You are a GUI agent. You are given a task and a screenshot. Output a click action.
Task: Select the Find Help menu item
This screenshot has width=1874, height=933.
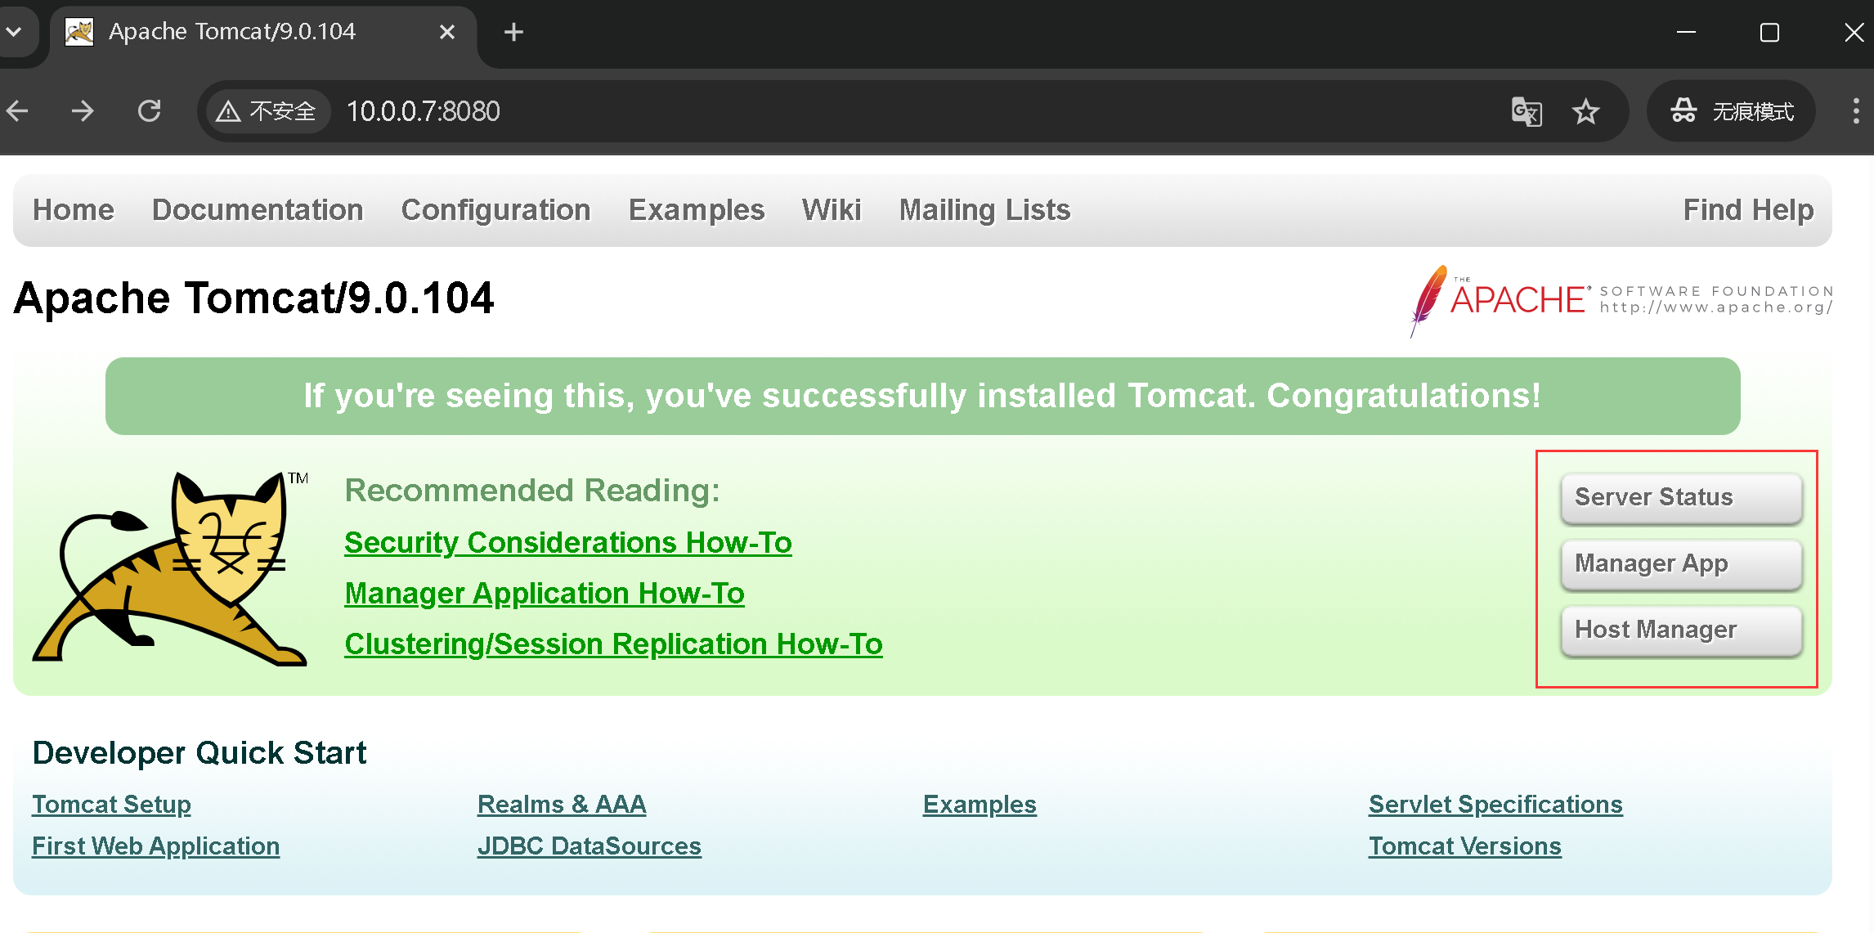coord(1747,210)
